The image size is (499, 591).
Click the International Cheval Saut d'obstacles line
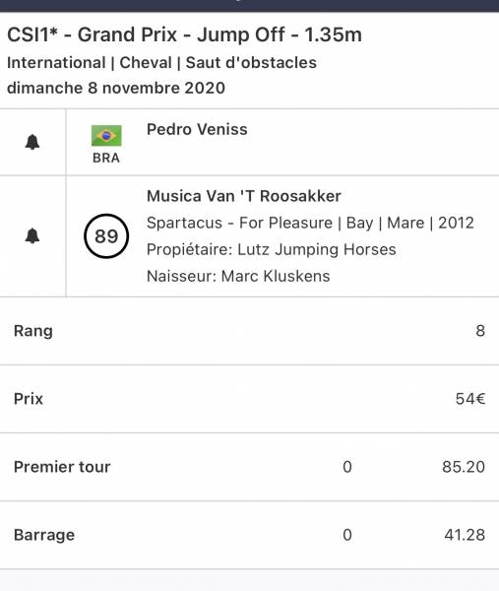point(161,63)
